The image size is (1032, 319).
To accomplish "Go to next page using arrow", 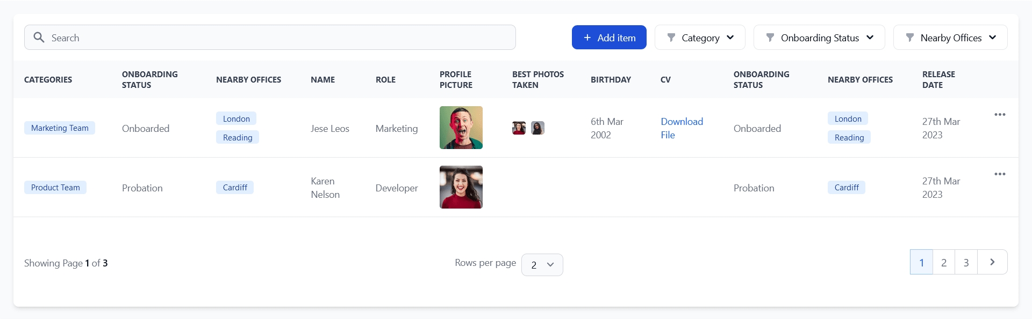I will (x=992, y=262).
